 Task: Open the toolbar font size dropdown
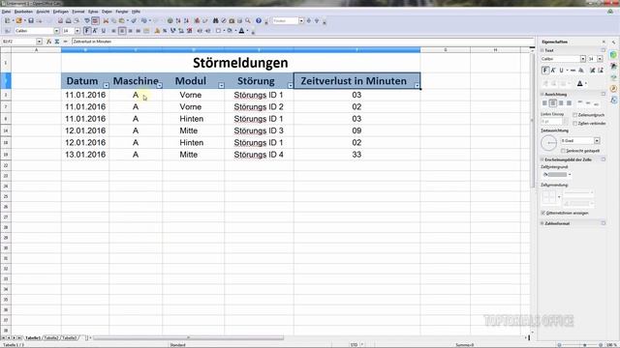coord(77,31)
